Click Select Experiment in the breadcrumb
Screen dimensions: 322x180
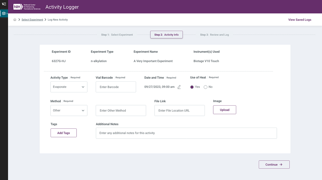32,19
